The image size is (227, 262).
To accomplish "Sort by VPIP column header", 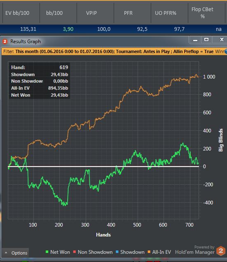I will click(91, 13).
